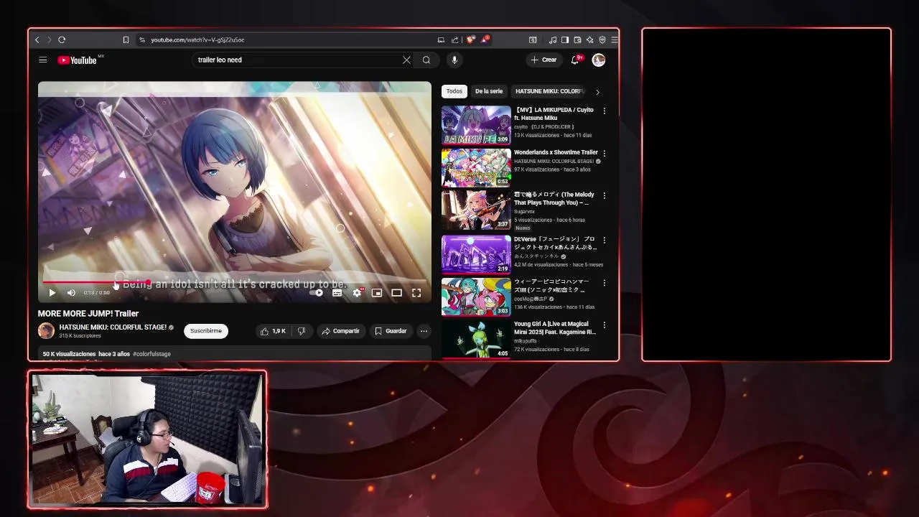Screen dimensions: 919x517
Task: Open YouTube notifications bell
Action: click(575, 60)
